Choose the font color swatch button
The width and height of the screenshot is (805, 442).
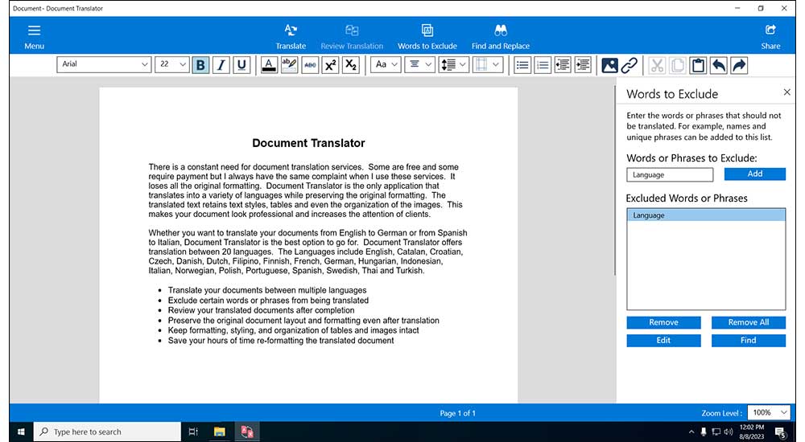(x=269, y=64)
